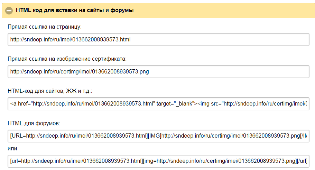Click the HTML code for sites field
Screen dimensions: 315x170
coord(158,104)
